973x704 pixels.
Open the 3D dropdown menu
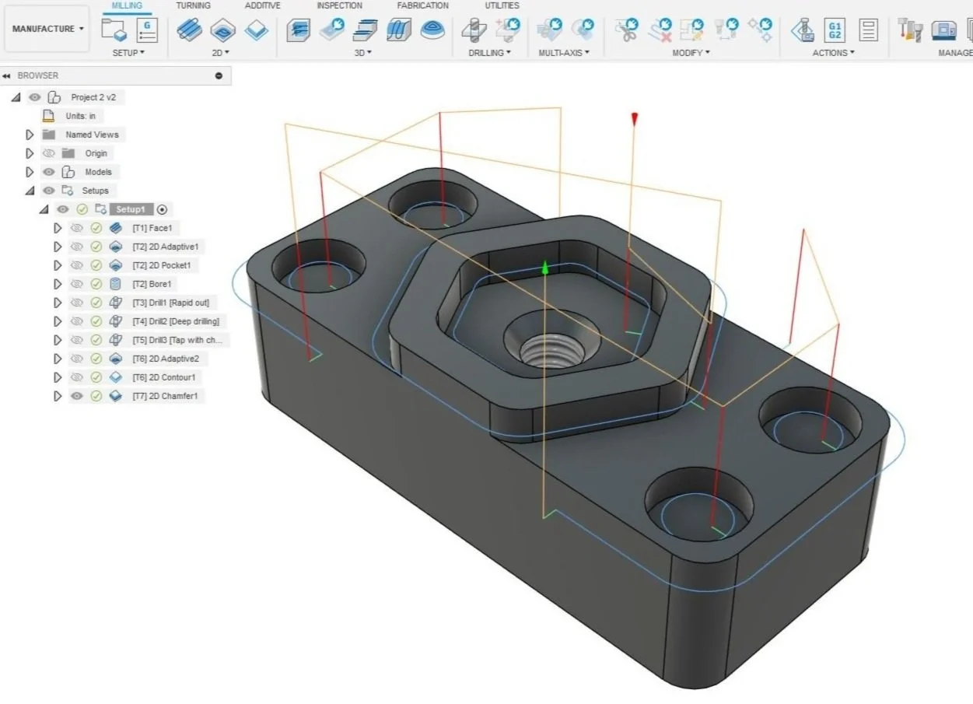[x=363, y=53]
